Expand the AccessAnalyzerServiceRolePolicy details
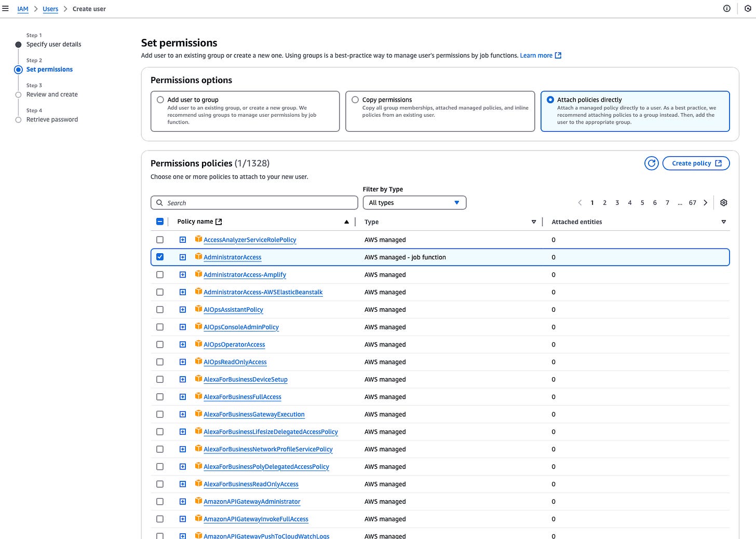Viewport: 756px width, 539px height. (183, 240)
